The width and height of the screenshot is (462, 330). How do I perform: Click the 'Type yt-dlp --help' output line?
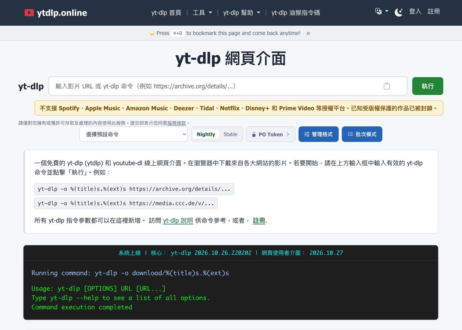pos(121,298)
